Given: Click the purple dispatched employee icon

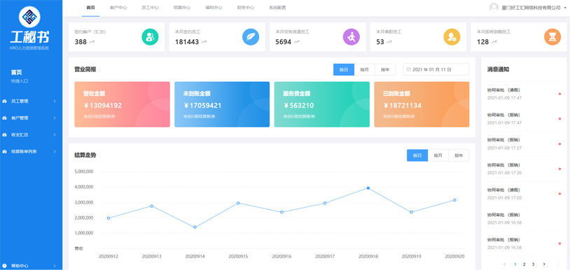Looking at the screenshot, I should click(351, 36).
